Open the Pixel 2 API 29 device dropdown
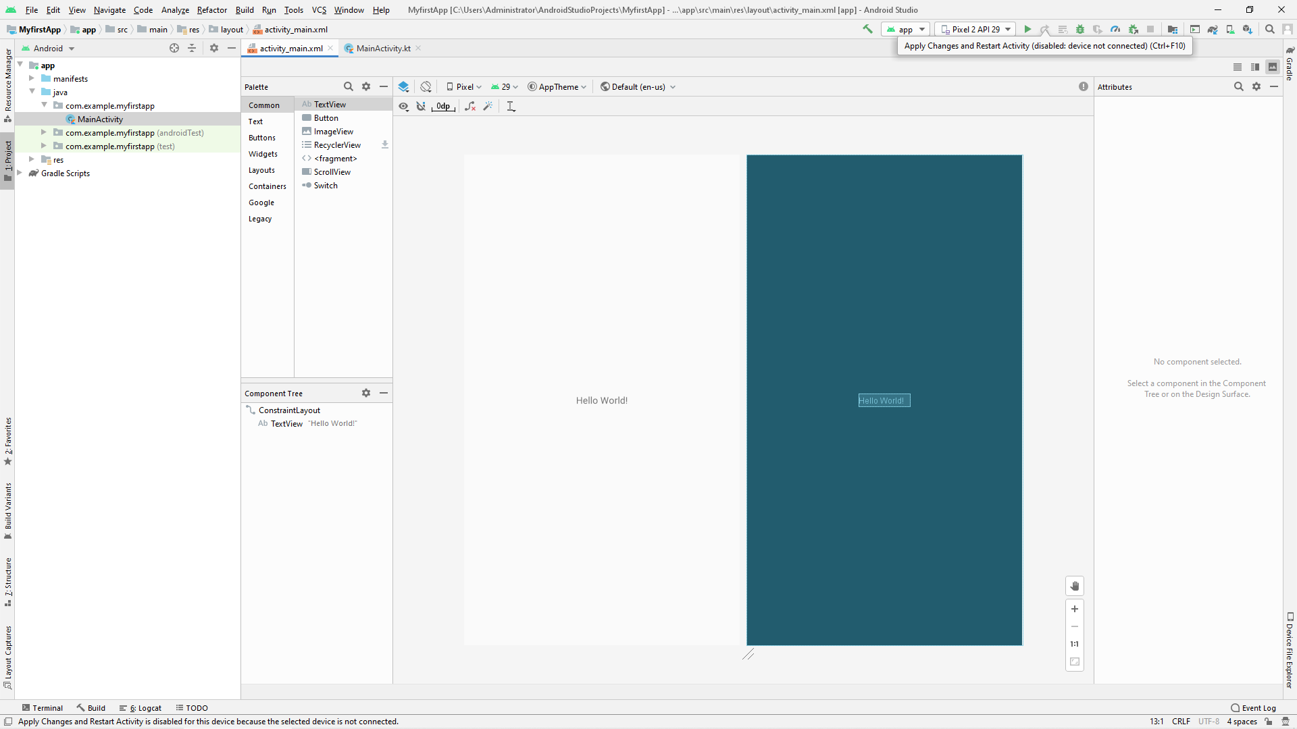1297x729 pixels. coord(976,29)
